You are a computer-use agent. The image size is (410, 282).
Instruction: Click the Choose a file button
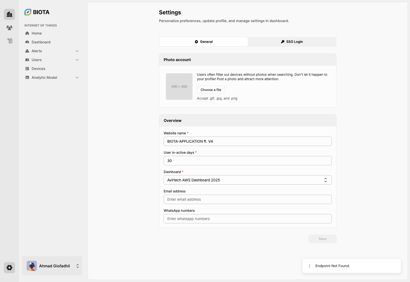[x=211, y=90]
